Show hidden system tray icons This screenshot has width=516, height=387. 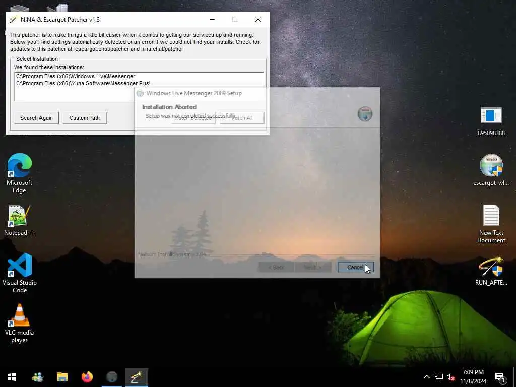(x=426, y=377)
